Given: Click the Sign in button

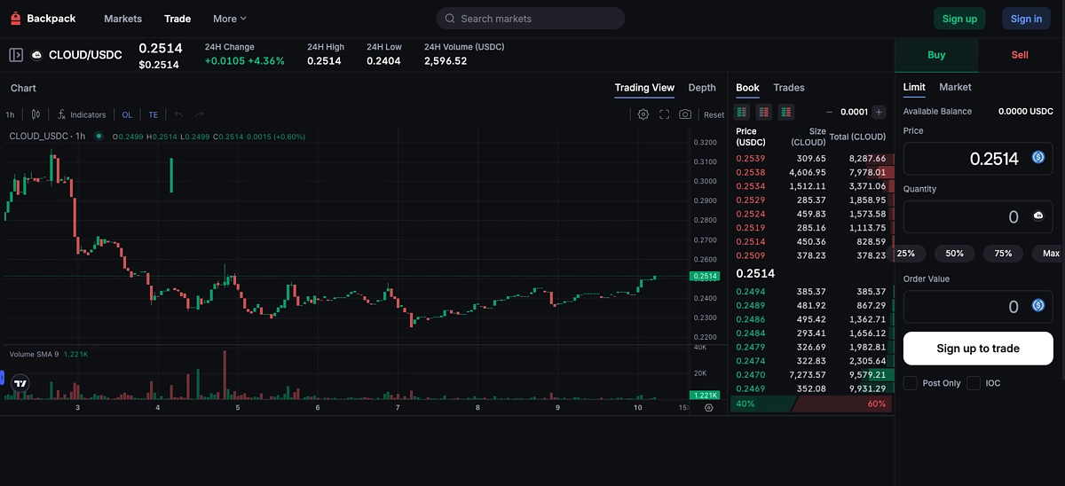Looking at the screenshot, I should pyautogui.click(x=1026, y=19).
